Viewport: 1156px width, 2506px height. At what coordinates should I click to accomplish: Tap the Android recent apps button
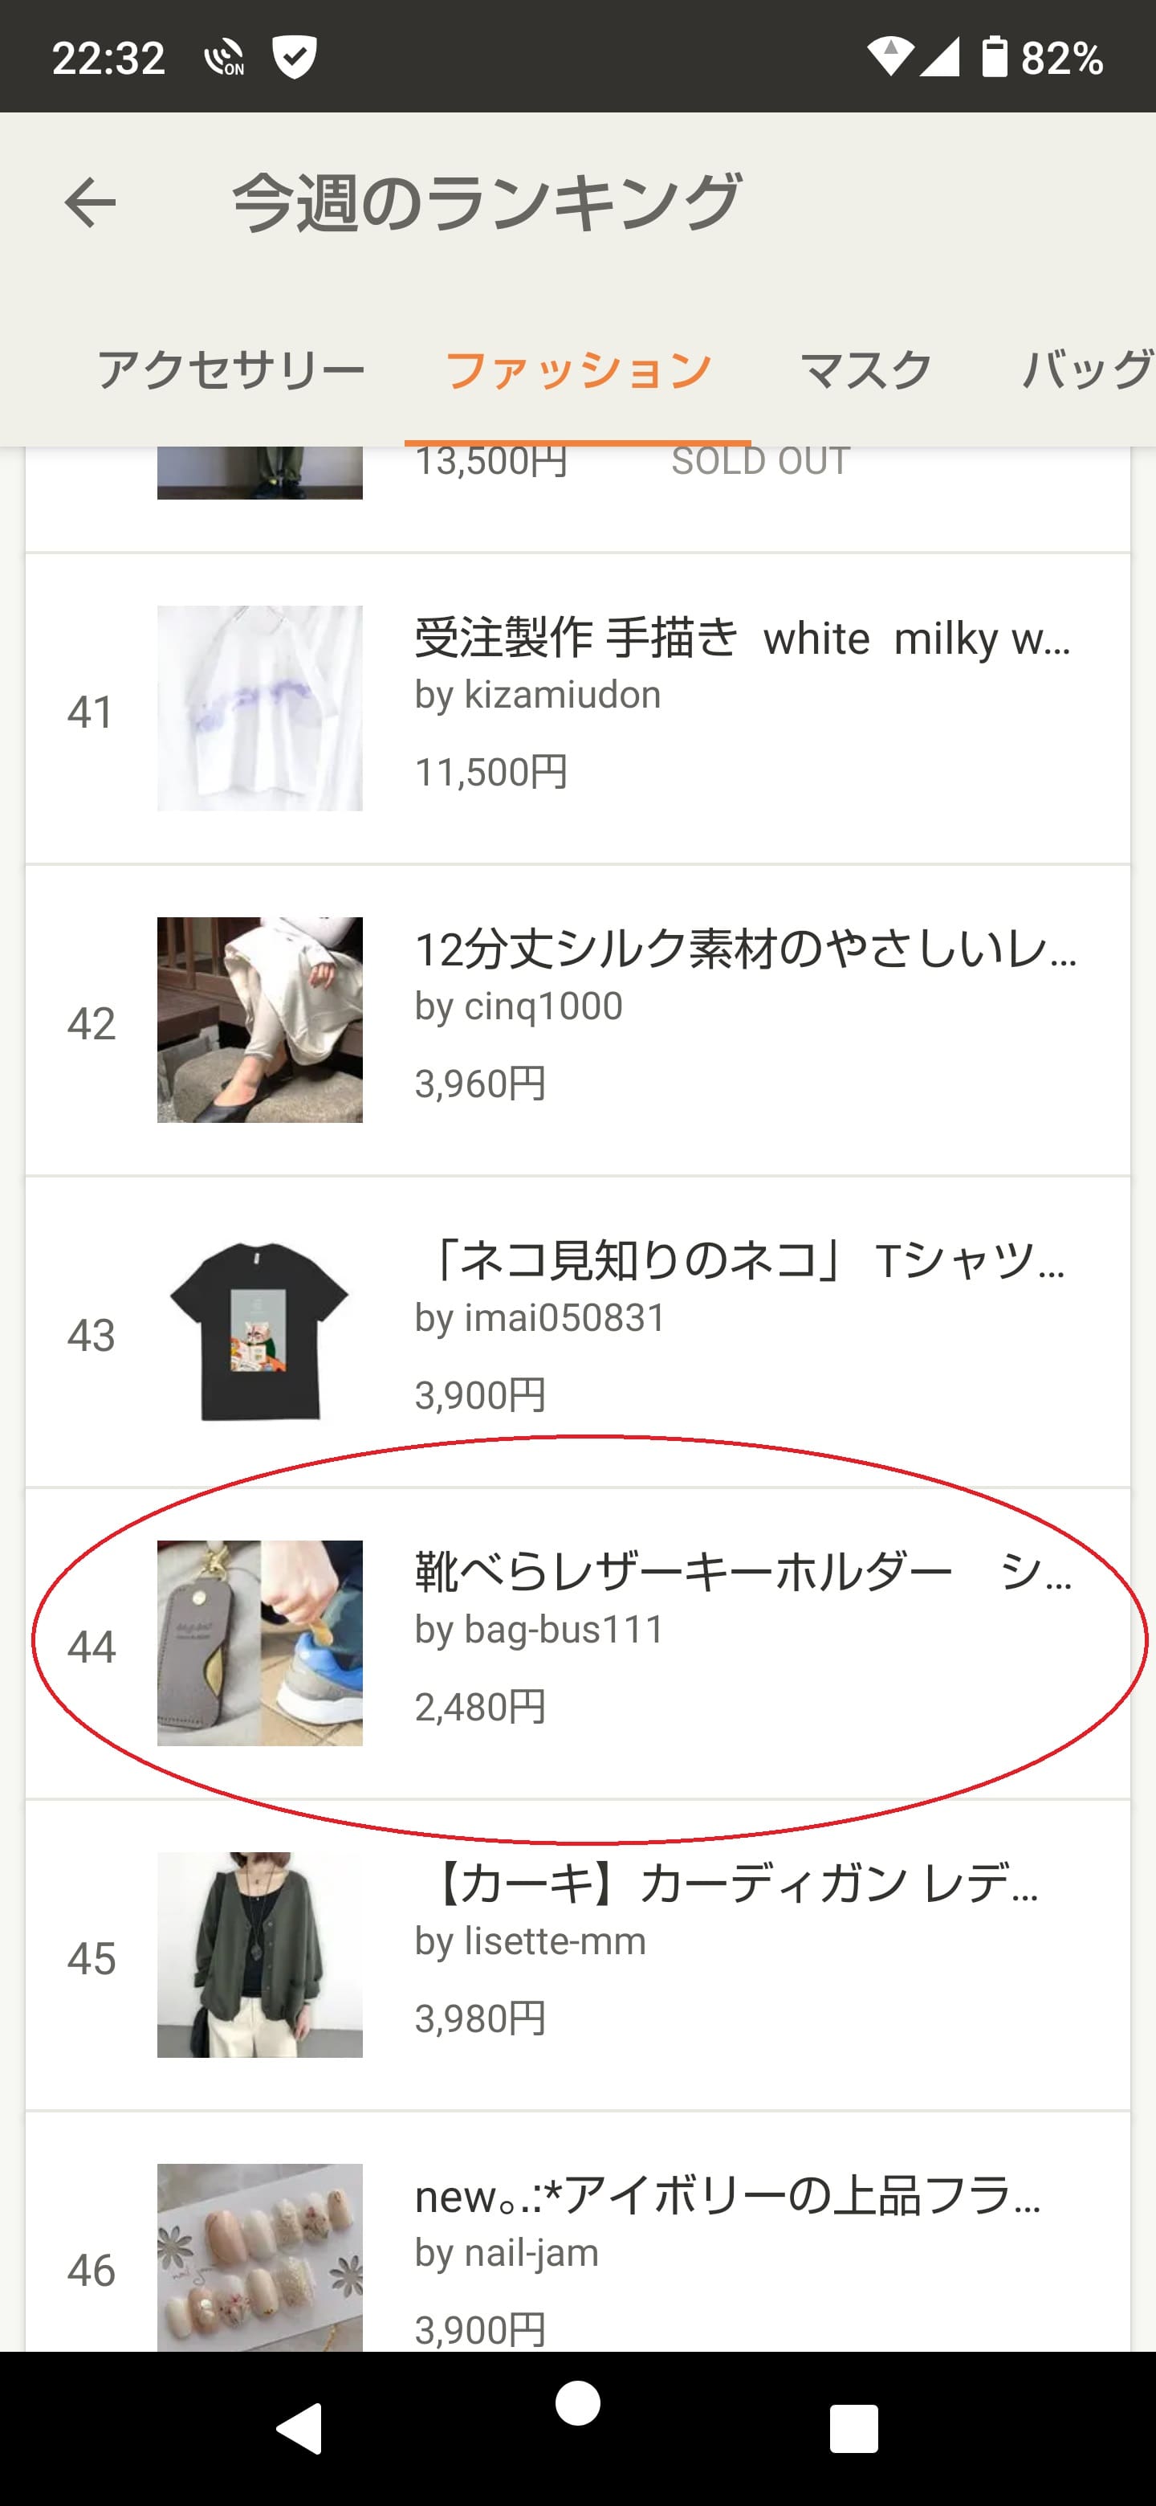tap(853, 2429)
